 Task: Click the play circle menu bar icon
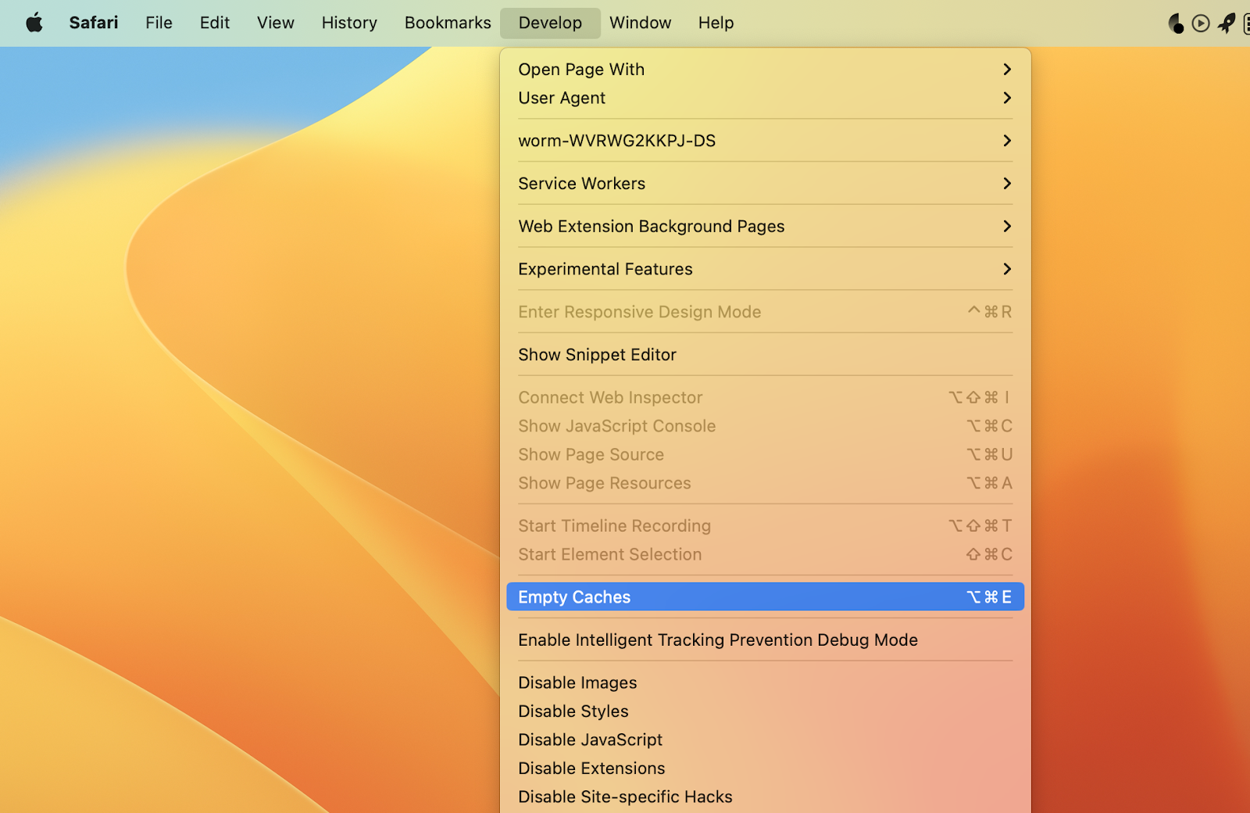click(1201, 23)
